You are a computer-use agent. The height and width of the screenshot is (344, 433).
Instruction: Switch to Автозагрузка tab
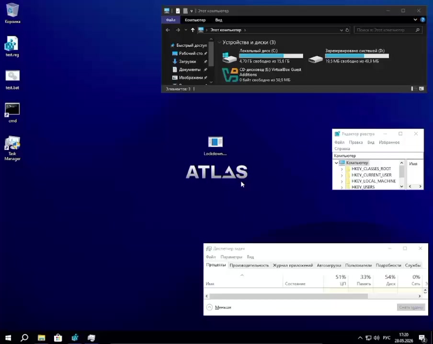point(329,265)
